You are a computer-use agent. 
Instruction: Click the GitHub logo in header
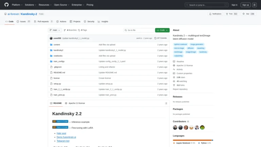tap(6, 5)
